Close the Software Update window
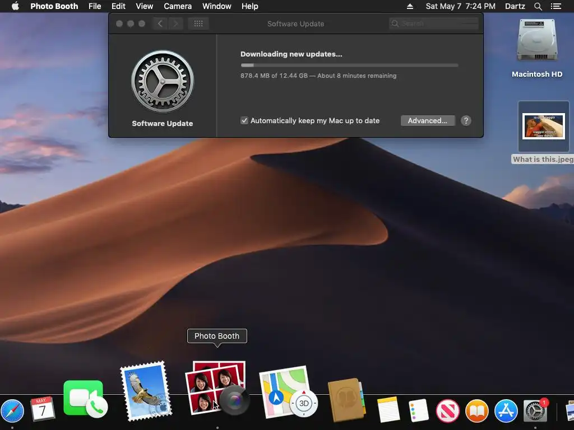The image size is (574, 430). [x=119, y=24]
